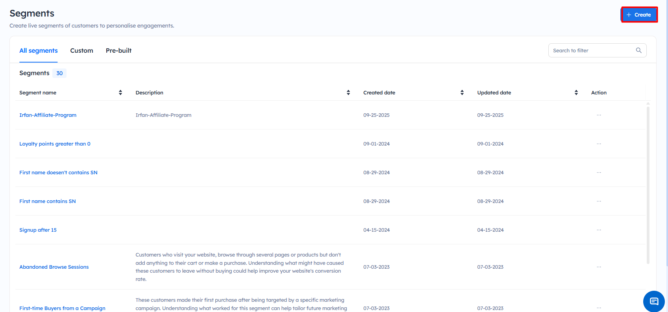
Task: Sort table by Updated date column
Action: coord(576,93)
